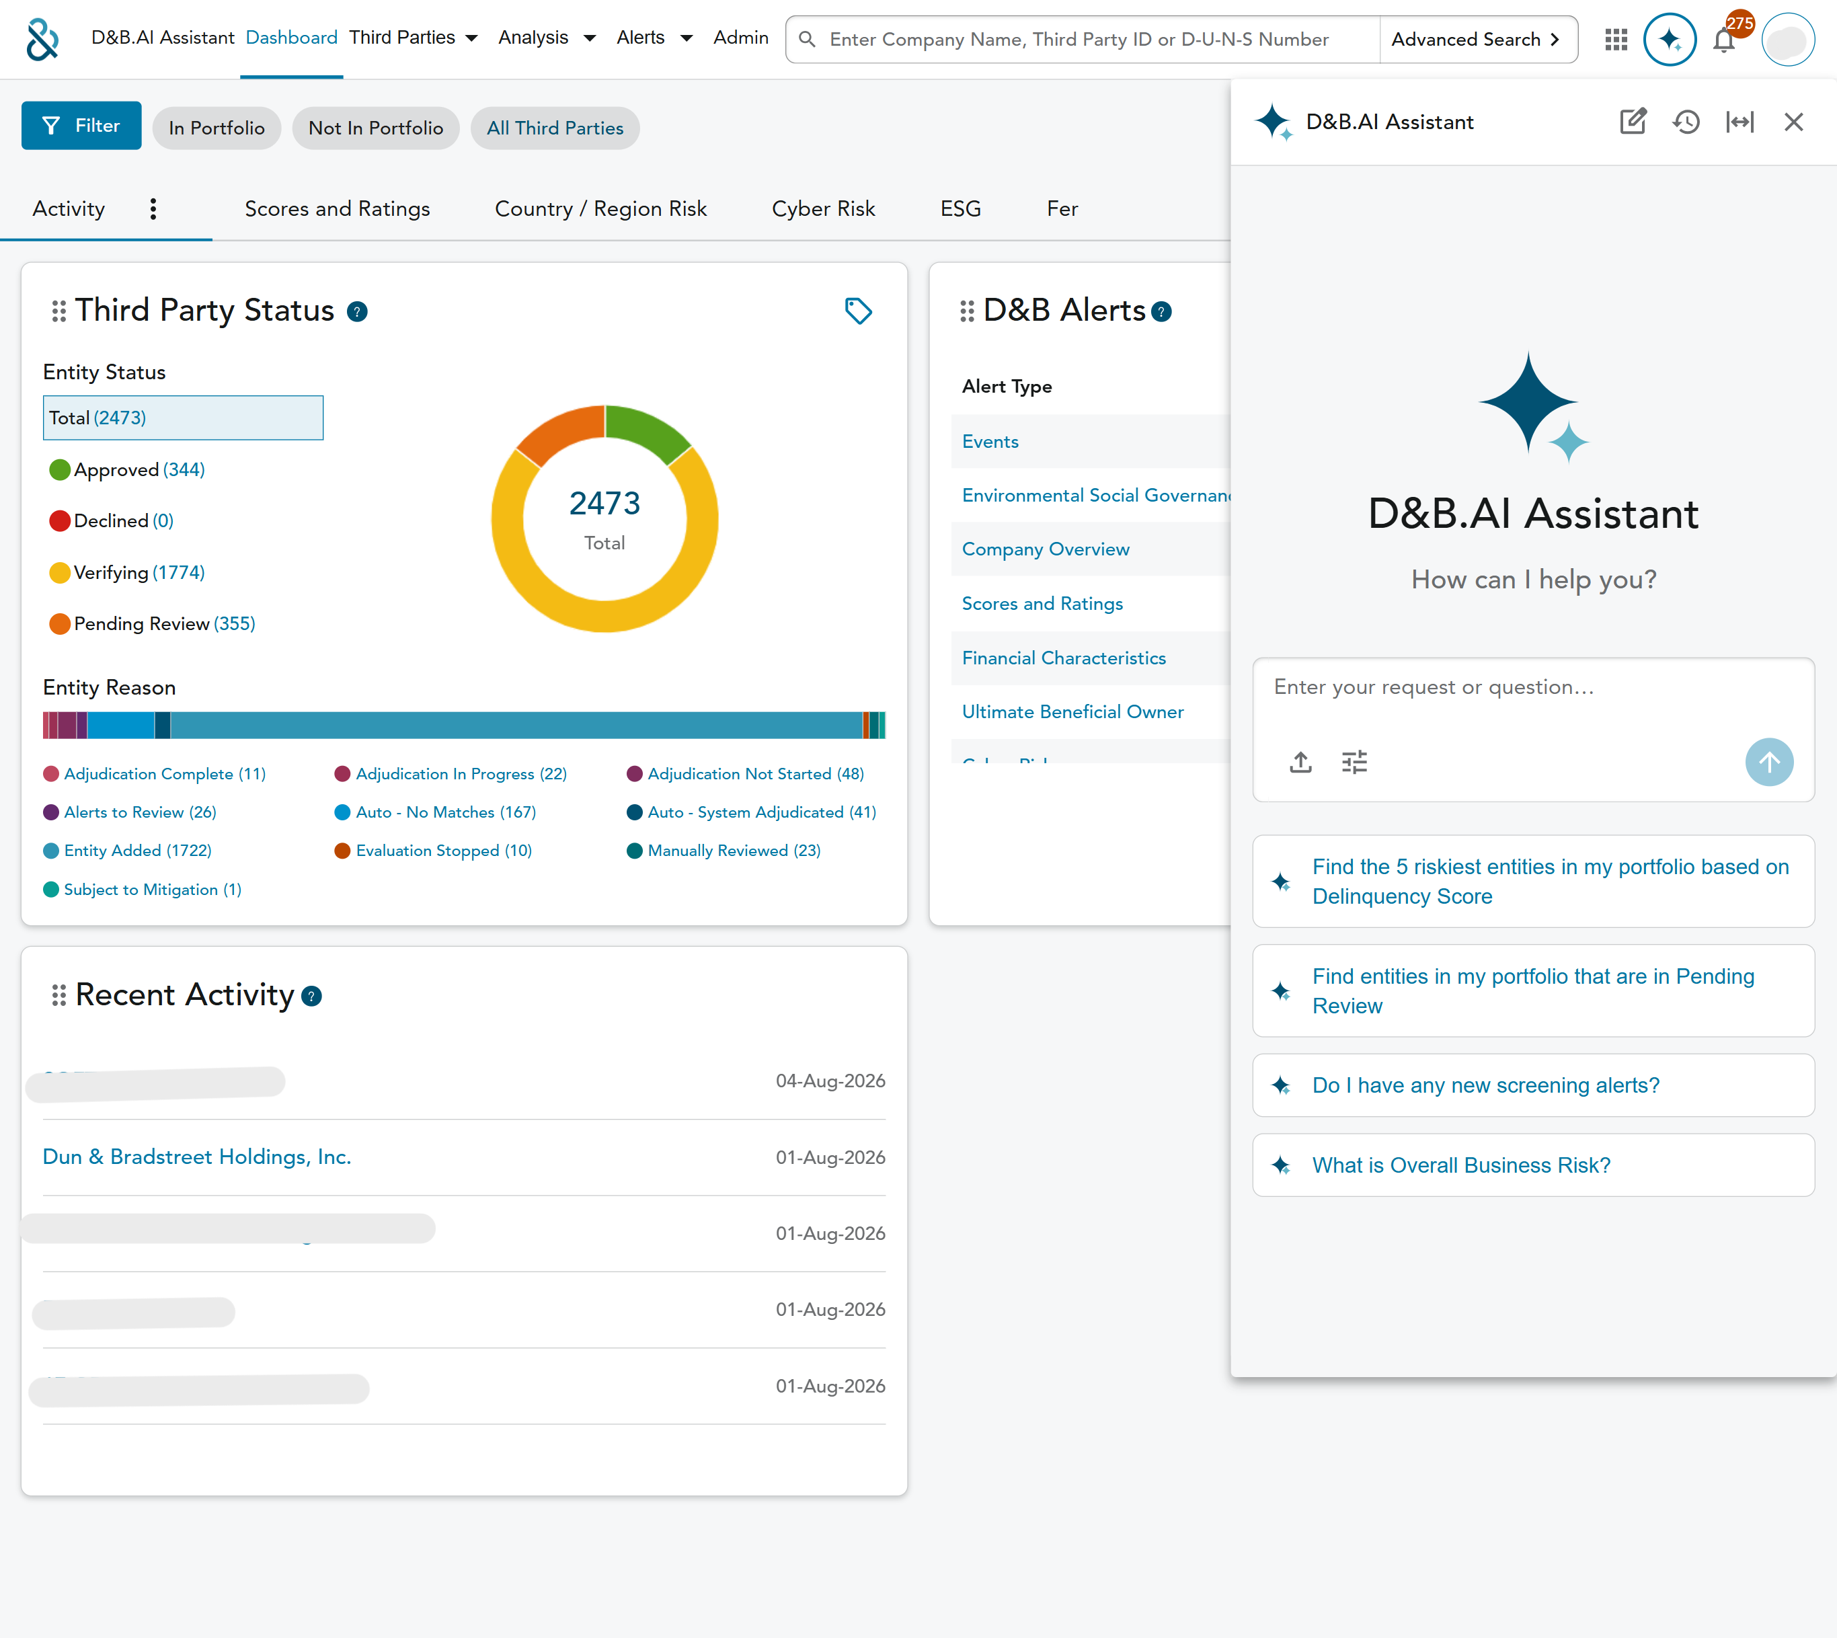Select Approved (344) status
Screen dimensions: 1837x1638
128,470
